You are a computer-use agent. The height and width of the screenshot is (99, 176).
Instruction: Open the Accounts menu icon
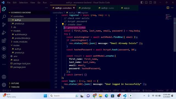tap(4, 77)
